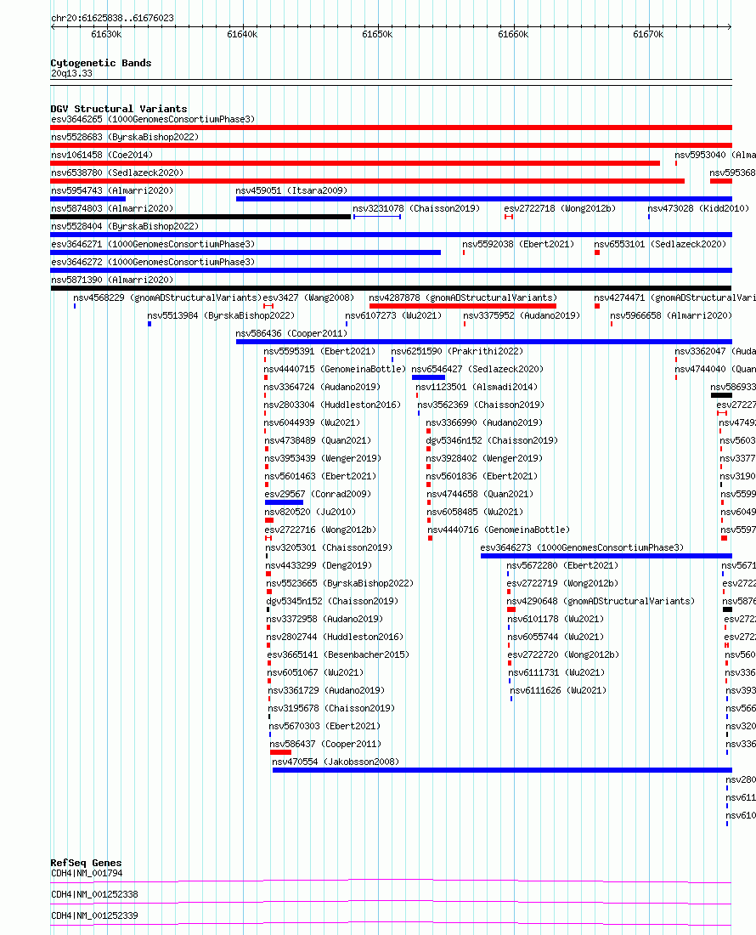
Task: Click the nsv4744658 Quan2021 label
Action: pyautogui.click(x=480, y=495)
